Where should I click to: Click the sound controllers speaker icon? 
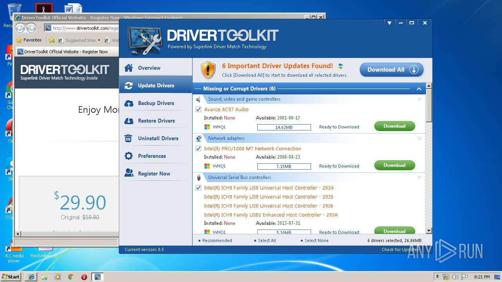coord(198,99)
